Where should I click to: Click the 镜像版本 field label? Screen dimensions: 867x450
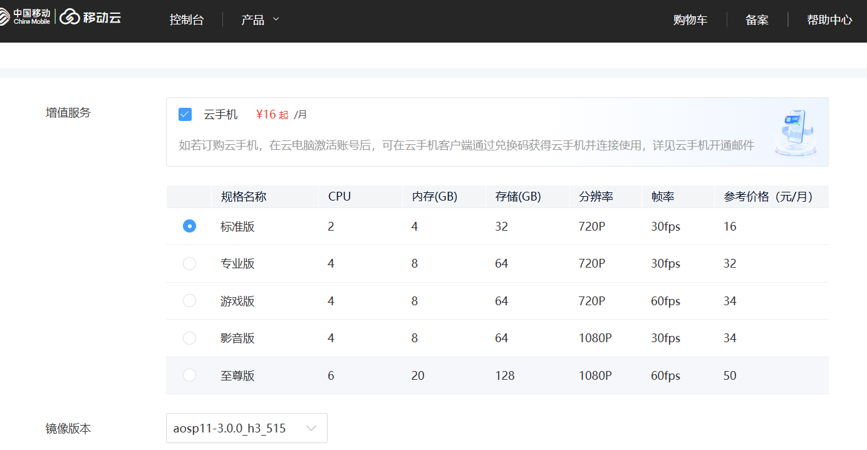[68, 429]
